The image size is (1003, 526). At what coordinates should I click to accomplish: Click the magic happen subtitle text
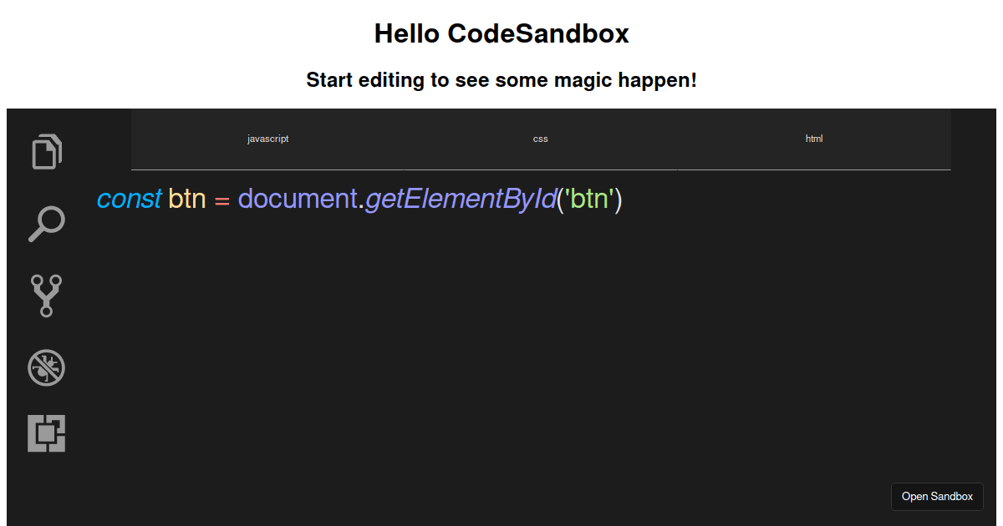501,80
